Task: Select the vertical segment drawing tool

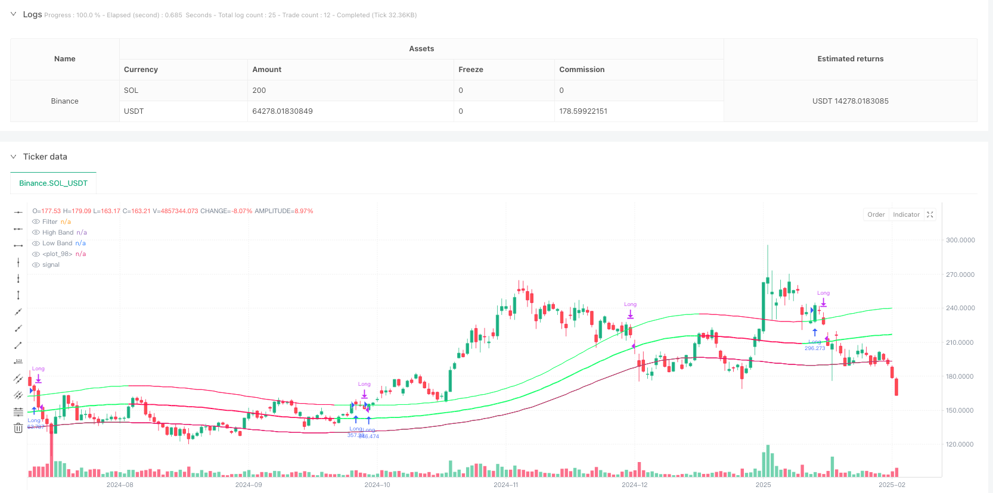Action: click(x=18, y=295)
